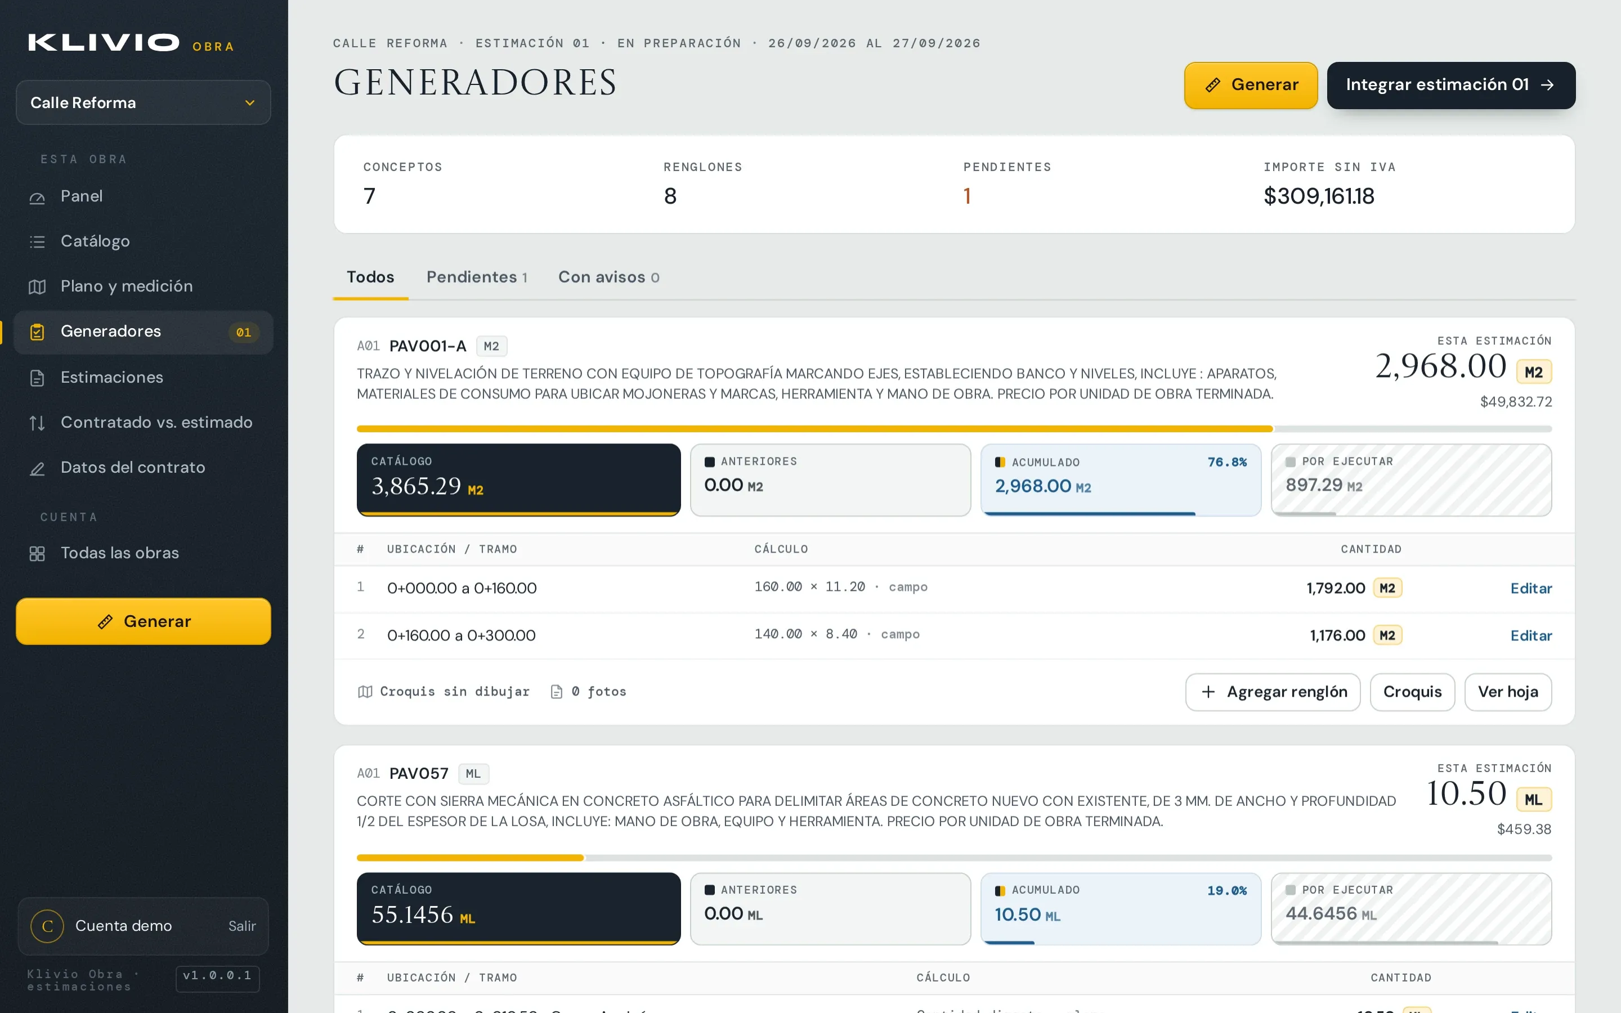Click Integrar estimación 01 button
The width and height of the screenshot is (1621, 1013).
click(1451, 85)
